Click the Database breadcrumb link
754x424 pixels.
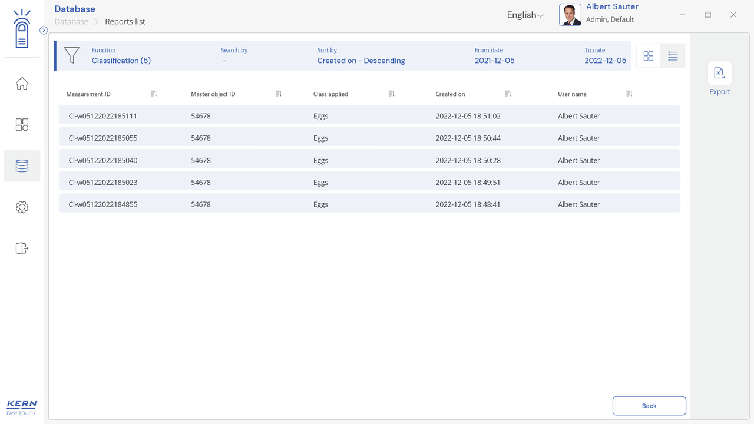(x=71, y=22)
